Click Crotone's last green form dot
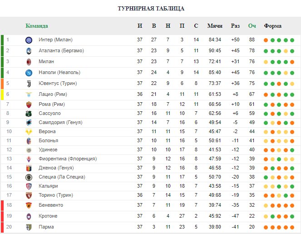Screen dimensions: 301x234 [x=292, y=217]
